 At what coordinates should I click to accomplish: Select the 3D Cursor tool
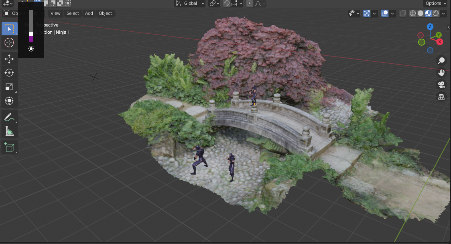pyautogui.click(x=9, y=43)
